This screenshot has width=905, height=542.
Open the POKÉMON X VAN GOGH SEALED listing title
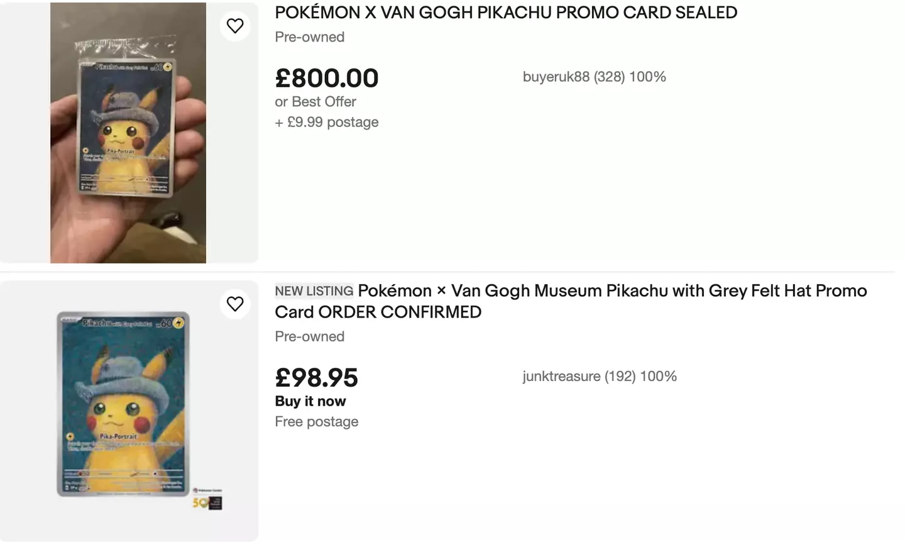point(505,12)
